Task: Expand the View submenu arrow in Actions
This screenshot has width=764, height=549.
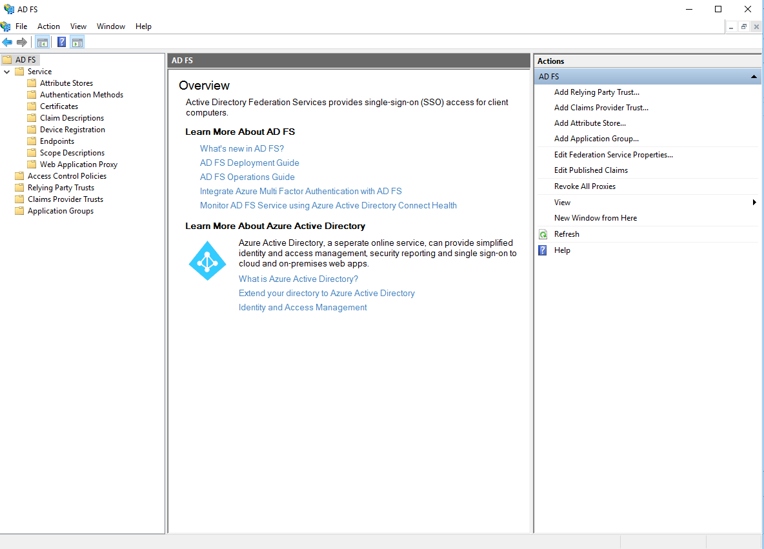Action: click(x=754, y=202)
